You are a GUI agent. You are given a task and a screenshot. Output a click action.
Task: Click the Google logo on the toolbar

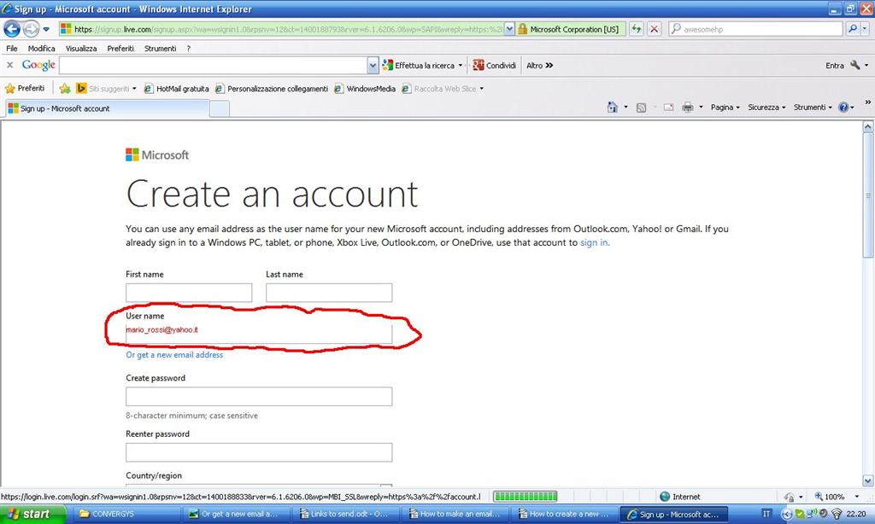[38, 65]
